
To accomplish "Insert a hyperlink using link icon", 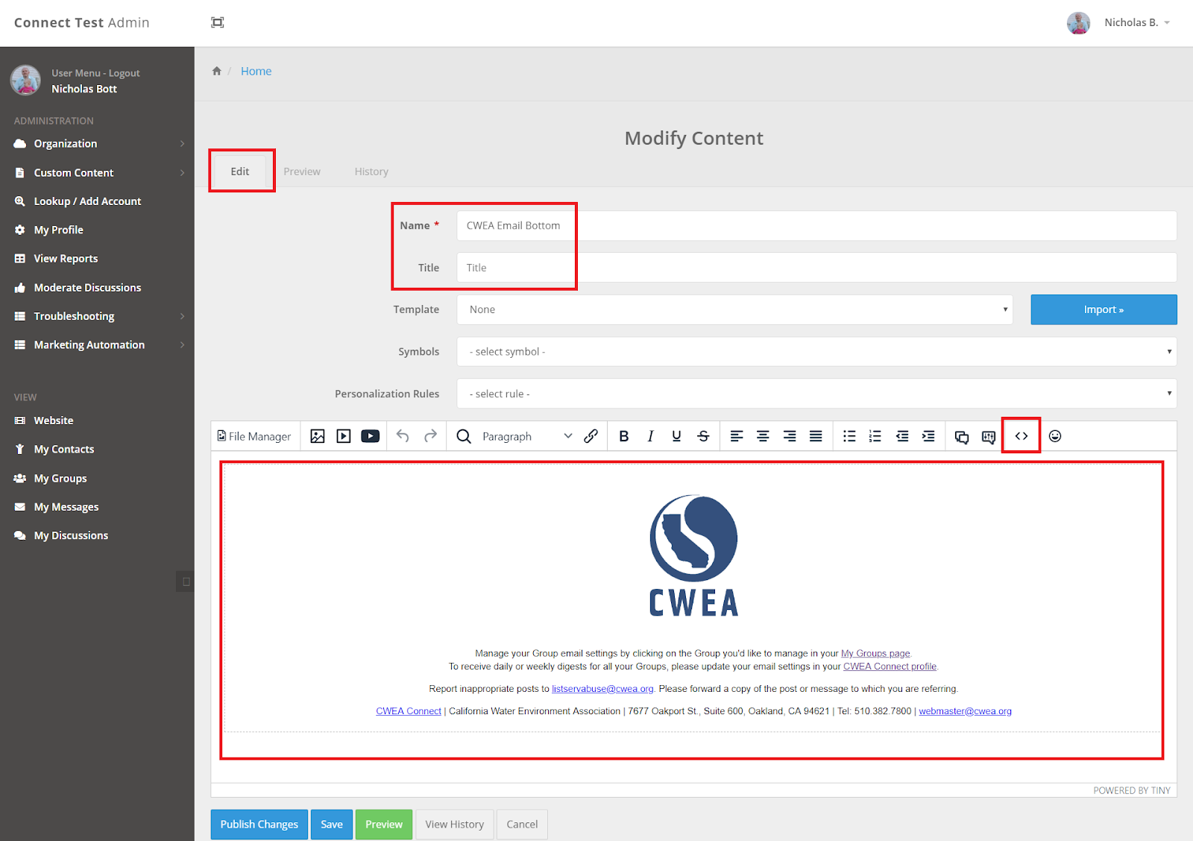I will coord(591,436).
